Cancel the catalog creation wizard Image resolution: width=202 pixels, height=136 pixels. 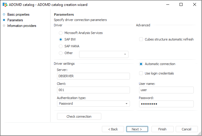pos(186,129)
